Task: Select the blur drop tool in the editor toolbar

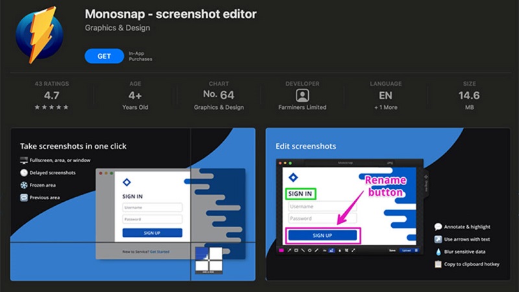Action: (339, 250)
